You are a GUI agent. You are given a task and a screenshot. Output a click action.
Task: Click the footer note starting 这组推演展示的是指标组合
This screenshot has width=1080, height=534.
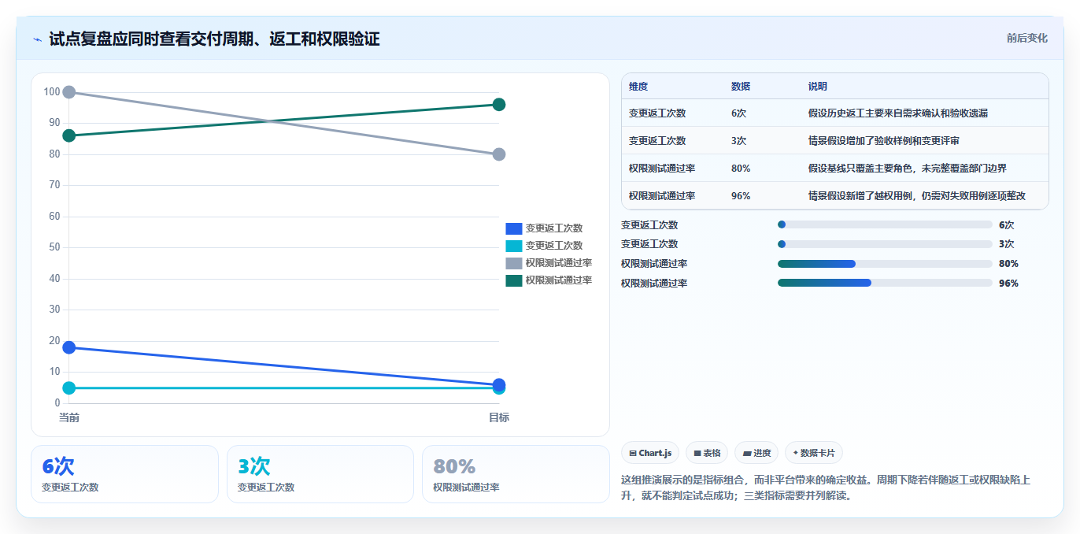coord(826,488)
